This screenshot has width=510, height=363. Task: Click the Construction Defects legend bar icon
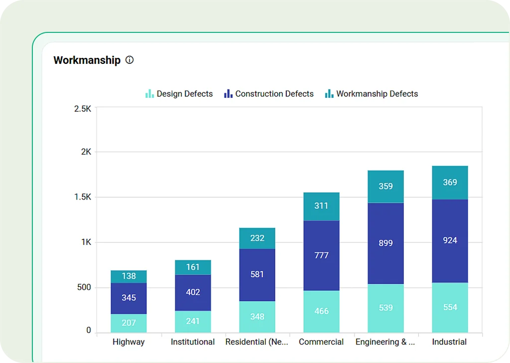coord(228,94)
